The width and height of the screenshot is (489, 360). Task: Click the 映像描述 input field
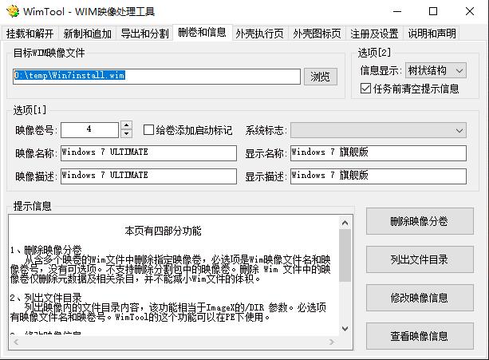tap(148, 176)
